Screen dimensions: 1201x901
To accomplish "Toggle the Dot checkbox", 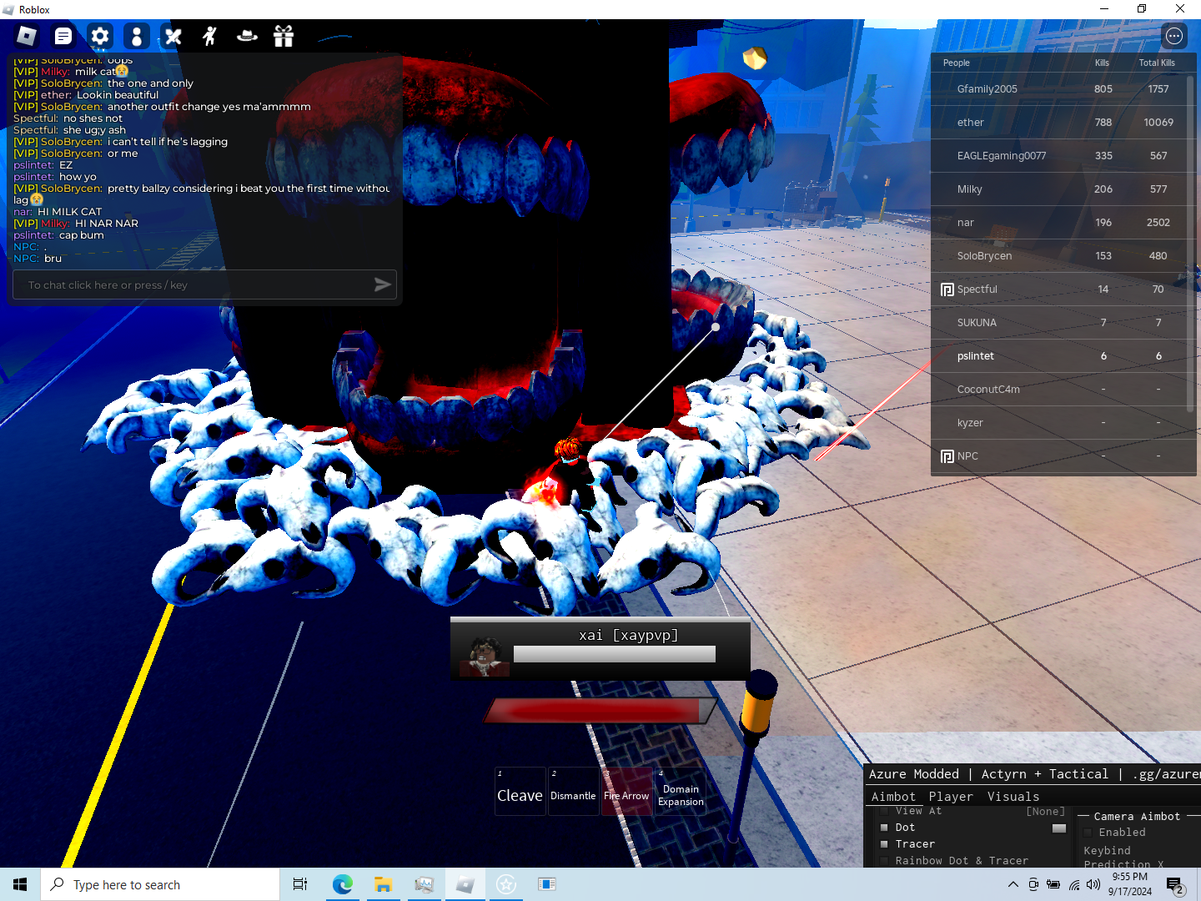I will [x=884, y=828].
